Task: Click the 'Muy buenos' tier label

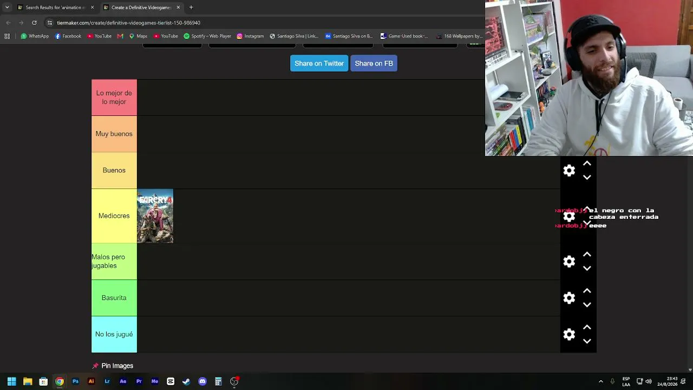Action: tap(114, 134)
